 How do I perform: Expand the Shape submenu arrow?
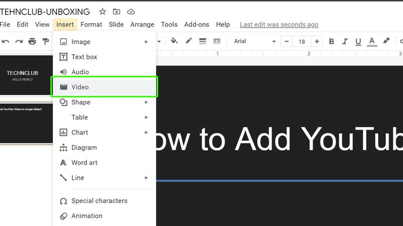coord(146,102)
